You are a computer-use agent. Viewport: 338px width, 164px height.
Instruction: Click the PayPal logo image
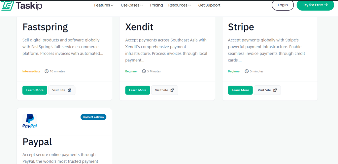(x=30, y=121)
